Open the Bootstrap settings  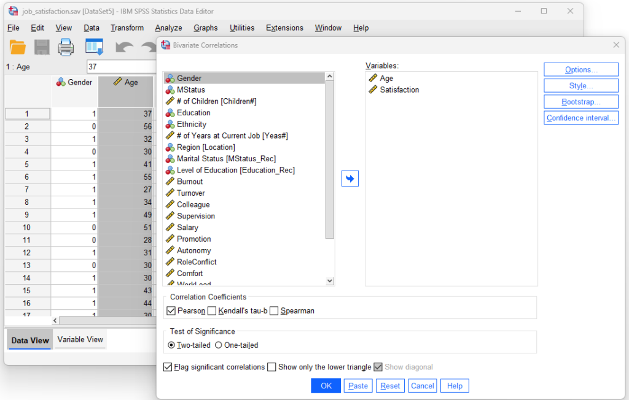tap(580, 101)
